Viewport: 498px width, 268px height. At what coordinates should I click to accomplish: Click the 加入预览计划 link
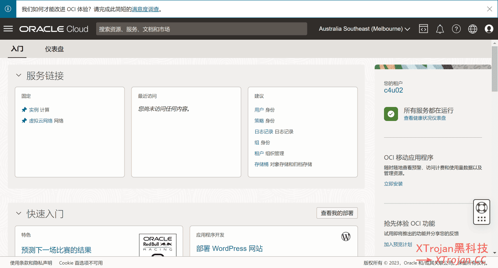click(398, 244)
